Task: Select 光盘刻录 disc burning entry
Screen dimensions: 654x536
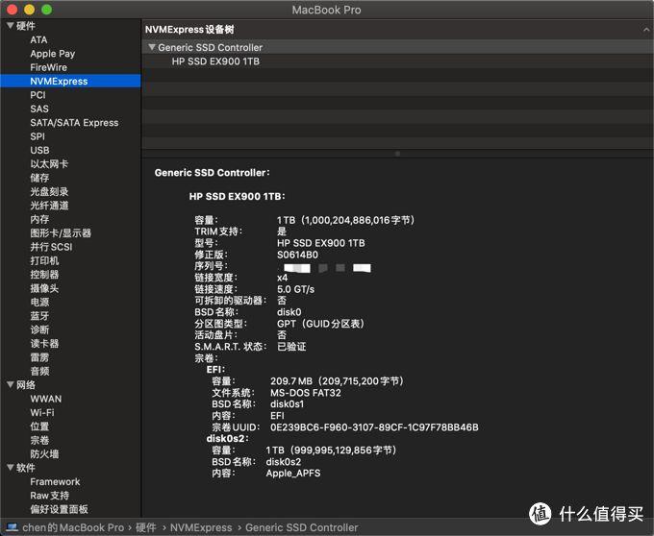Action: (x=49, y=191)
